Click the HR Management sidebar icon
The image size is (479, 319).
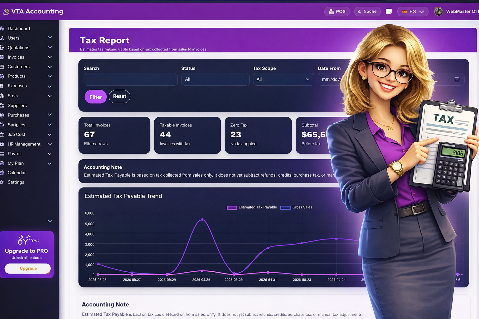click(x=2, y=144)
